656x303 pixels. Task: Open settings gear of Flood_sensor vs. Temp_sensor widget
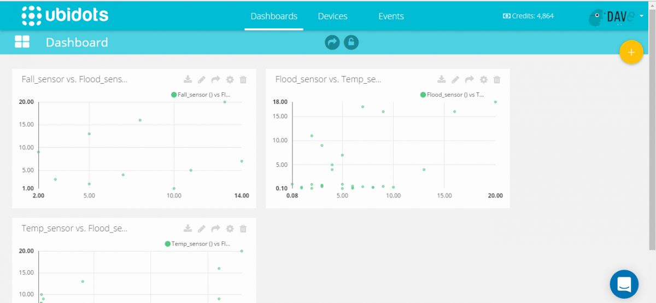click(x=483, y=80)
